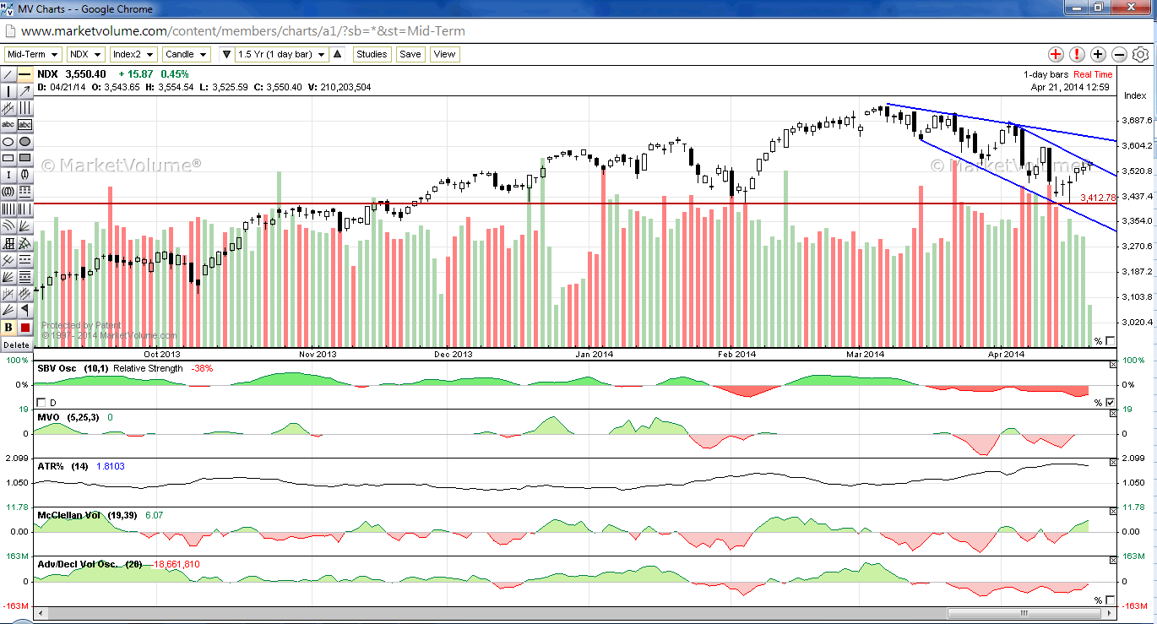
Task: Toggle the D checkbox under SBV Osc
Action: coord(41,403)
